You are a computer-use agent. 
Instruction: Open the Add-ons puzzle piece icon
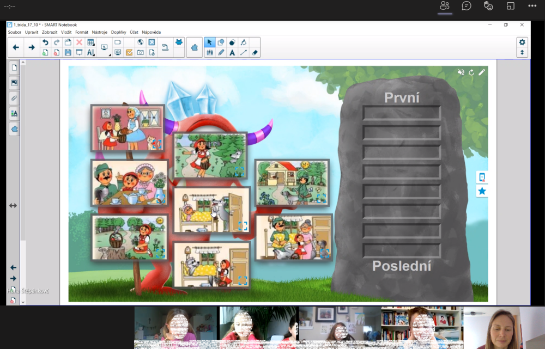point(195,47)
